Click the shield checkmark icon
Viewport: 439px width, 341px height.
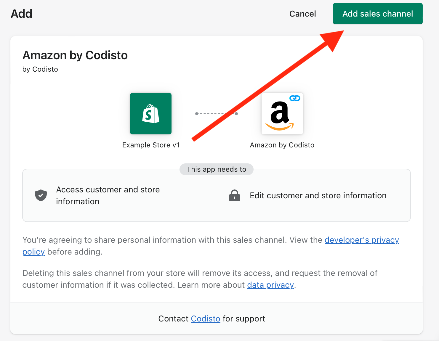point(41,195)
